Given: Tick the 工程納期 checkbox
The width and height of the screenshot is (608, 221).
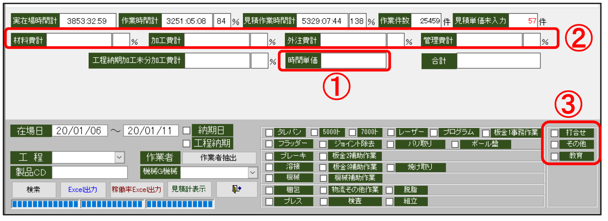Looking at the screenshot, I should pyautogui.click(x=186, y=143).
